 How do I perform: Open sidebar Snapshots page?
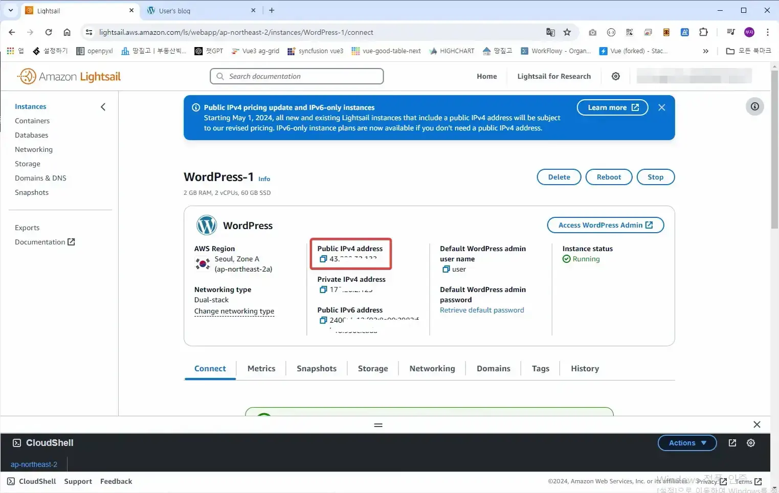coord(32,192)
